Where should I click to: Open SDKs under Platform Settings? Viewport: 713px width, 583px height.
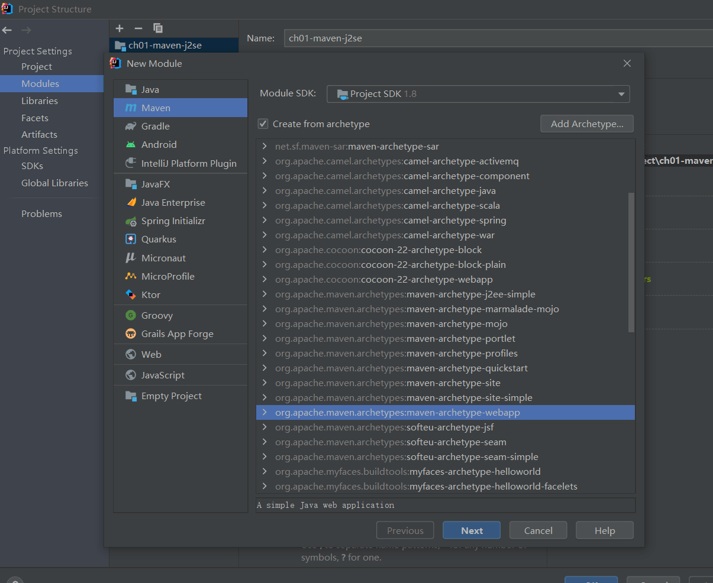click(32, 166)
